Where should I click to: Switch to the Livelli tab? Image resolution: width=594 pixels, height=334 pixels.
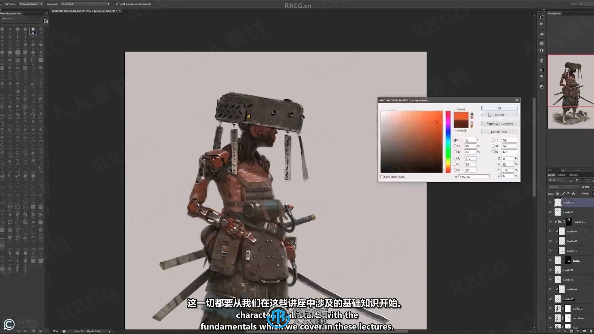click(552, 175)
